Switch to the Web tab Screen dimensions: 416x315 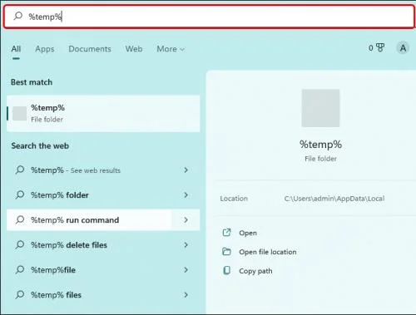134,49
